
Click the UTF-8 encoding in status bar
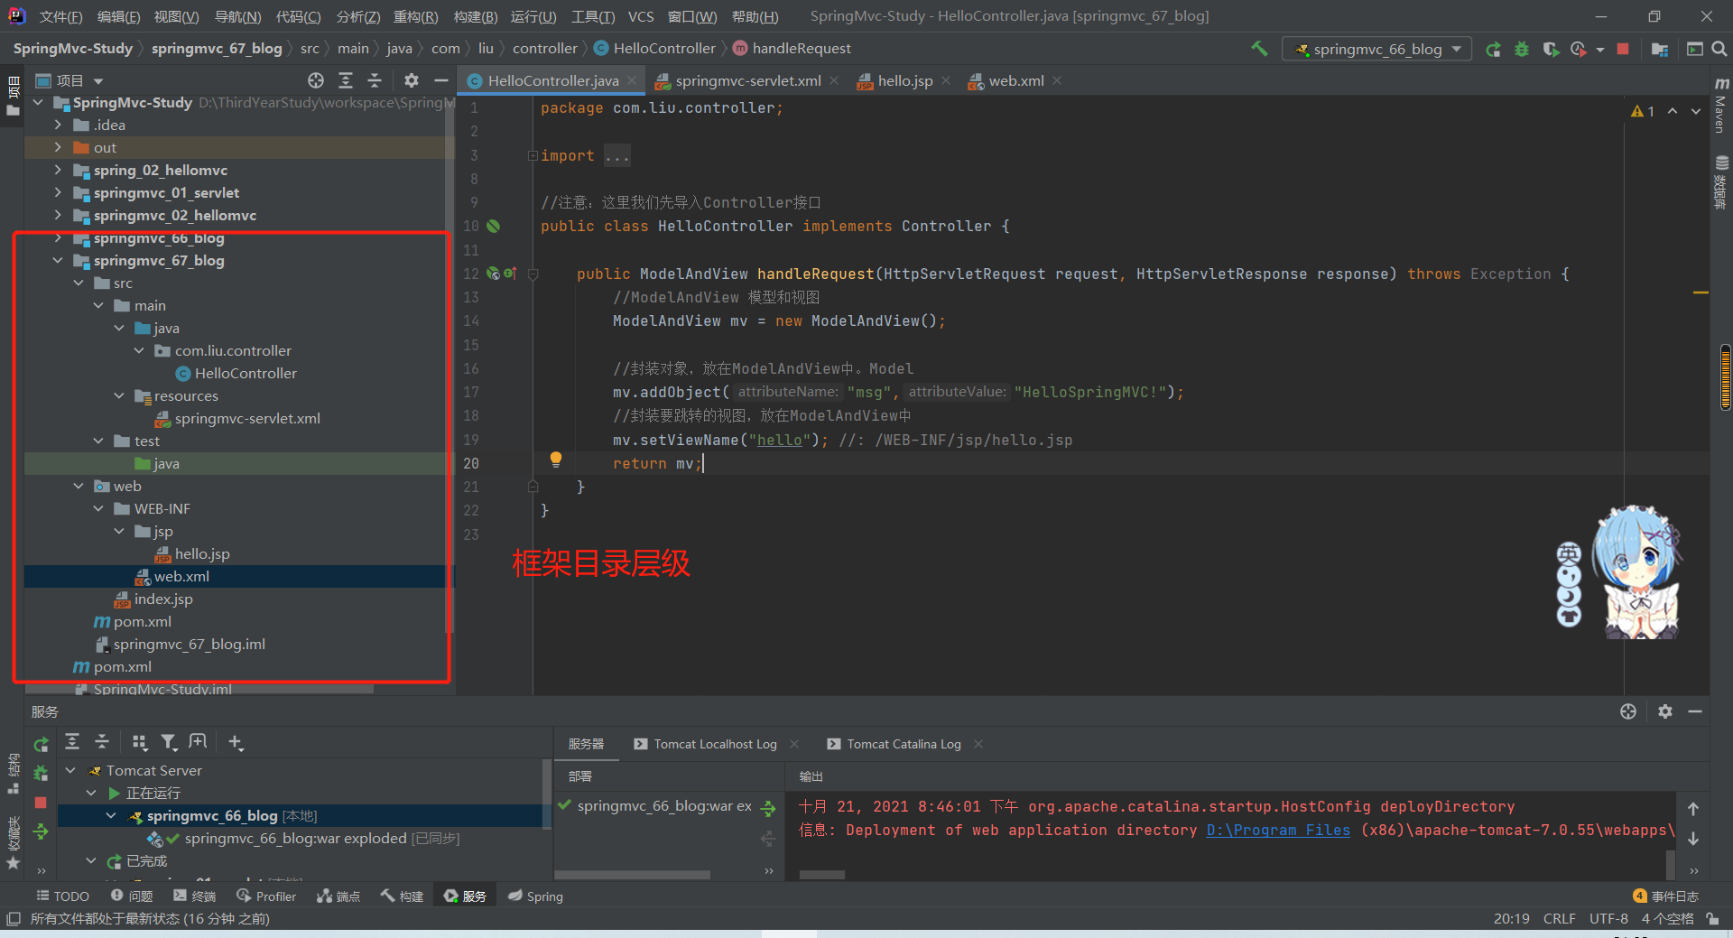click(x=1608, y=918)
